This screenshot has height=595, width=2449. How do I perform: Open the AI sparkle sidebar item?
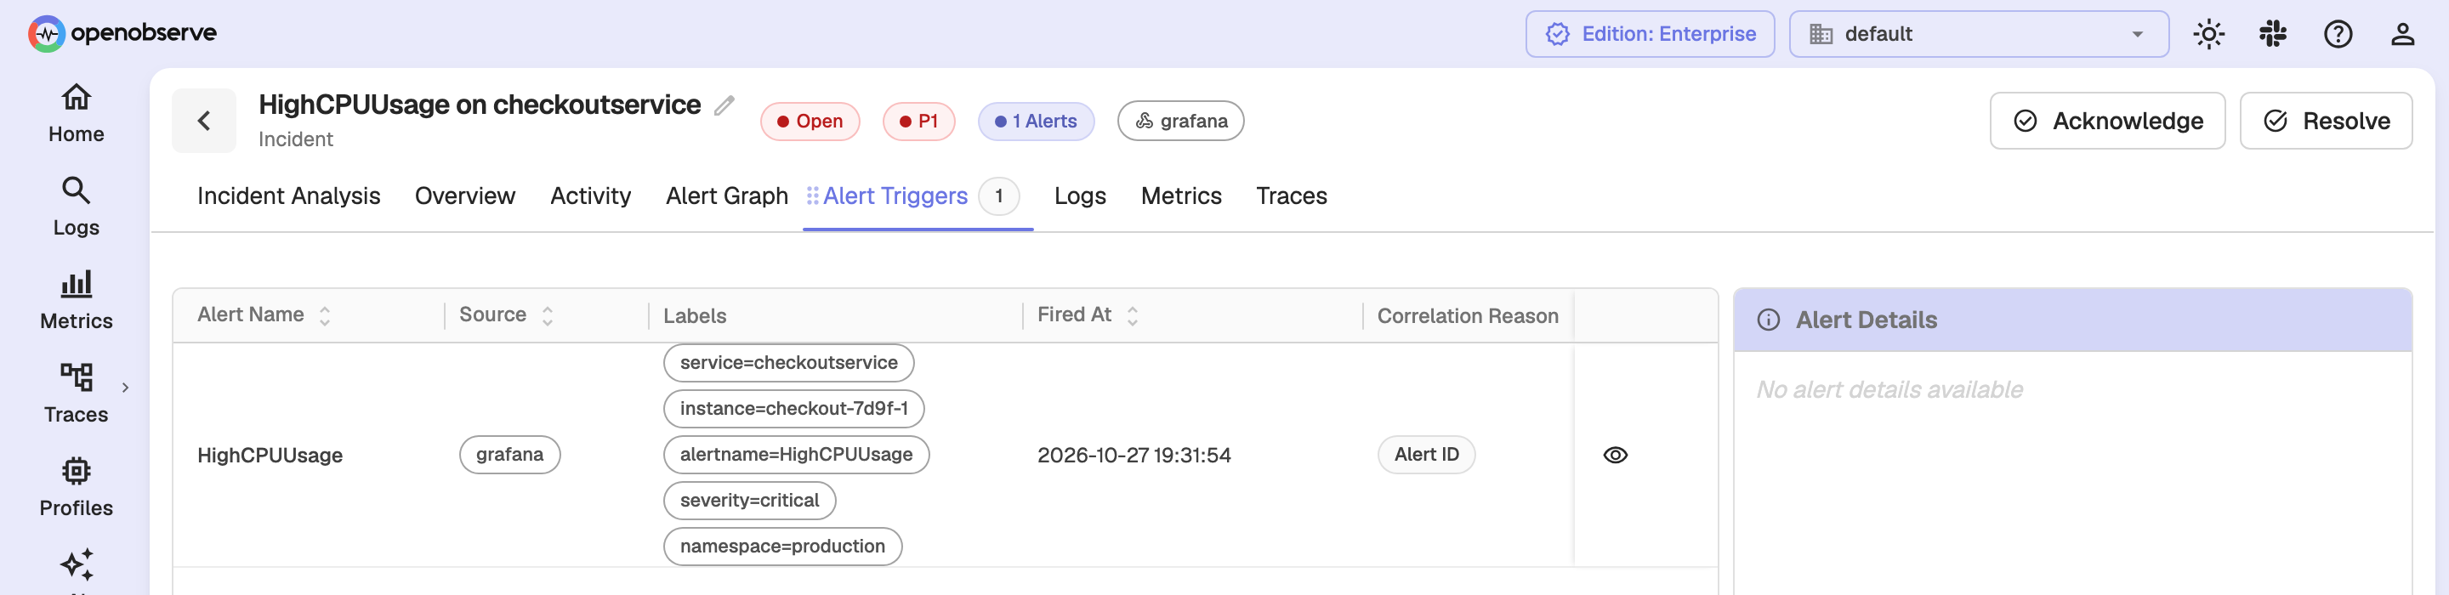(76, 566)
